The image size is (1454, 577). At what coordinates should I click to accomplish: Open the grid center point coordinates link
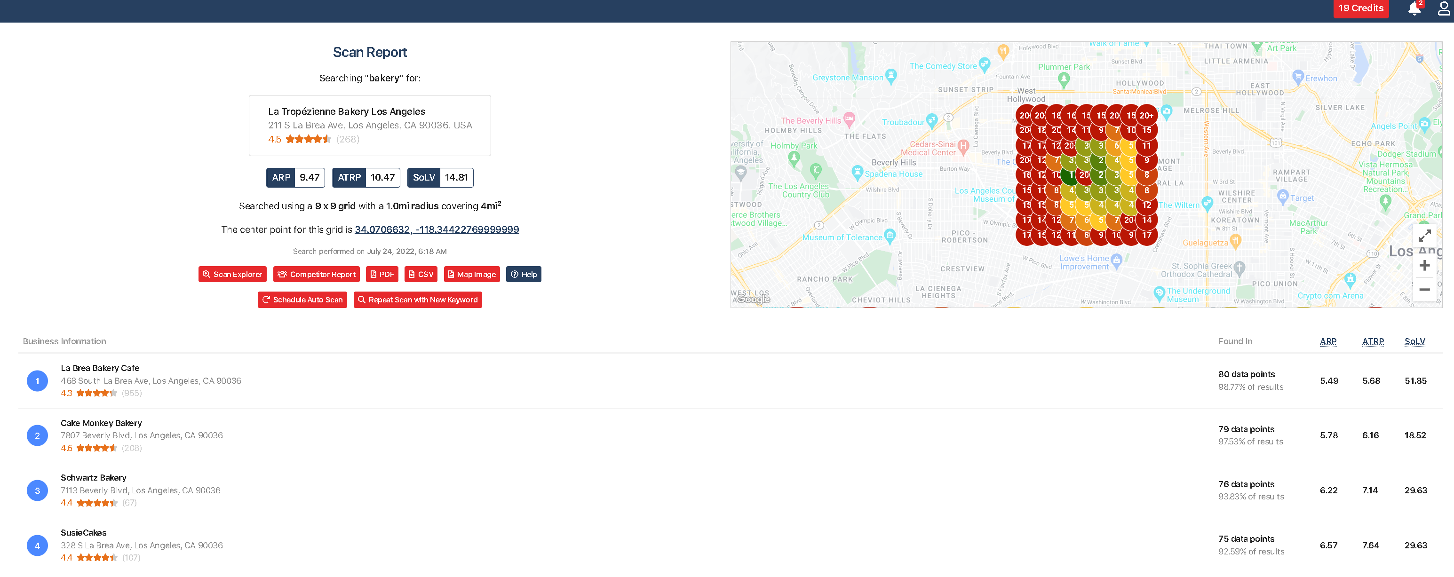(x=437, y=229)
